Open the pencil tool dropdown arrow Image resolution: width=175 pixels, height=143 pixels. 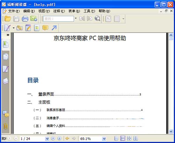(13, 28)
